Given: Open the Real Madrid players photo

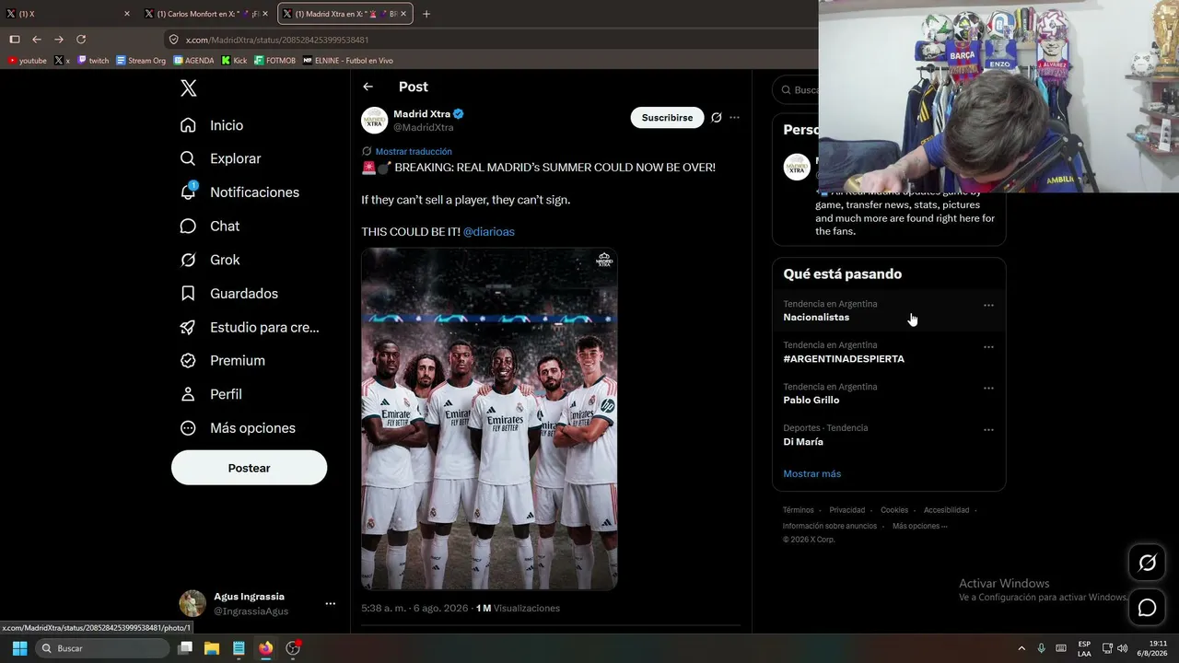Looking at the screenshot, I should click(x=489, y=419).
